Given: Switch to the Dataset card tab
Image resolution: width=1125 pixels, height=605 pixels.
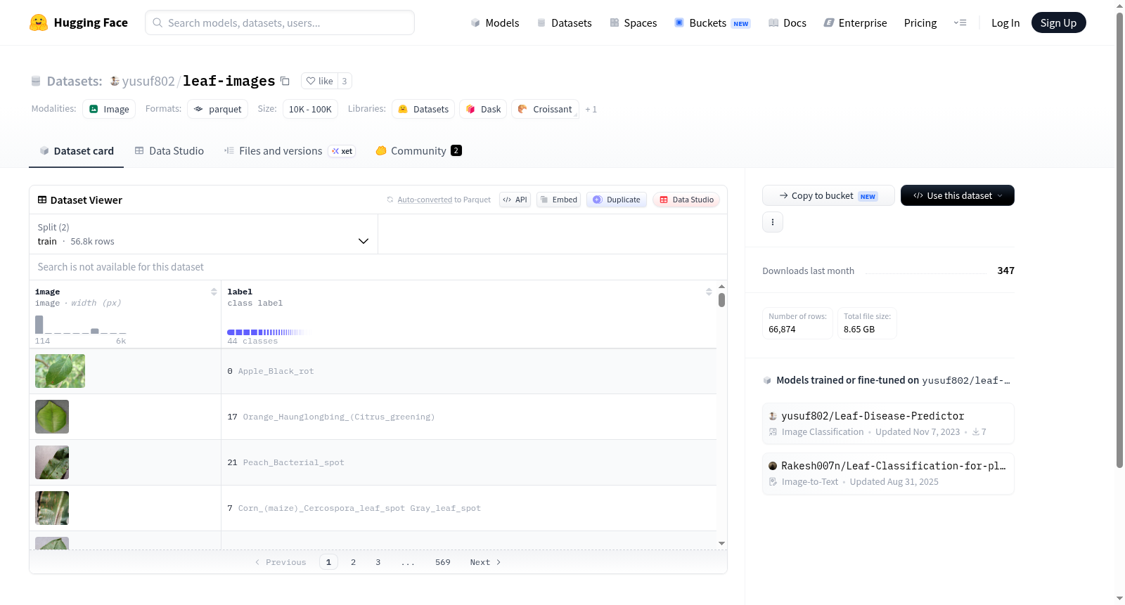Looking at the screenshot, I should tap(76, 150).
